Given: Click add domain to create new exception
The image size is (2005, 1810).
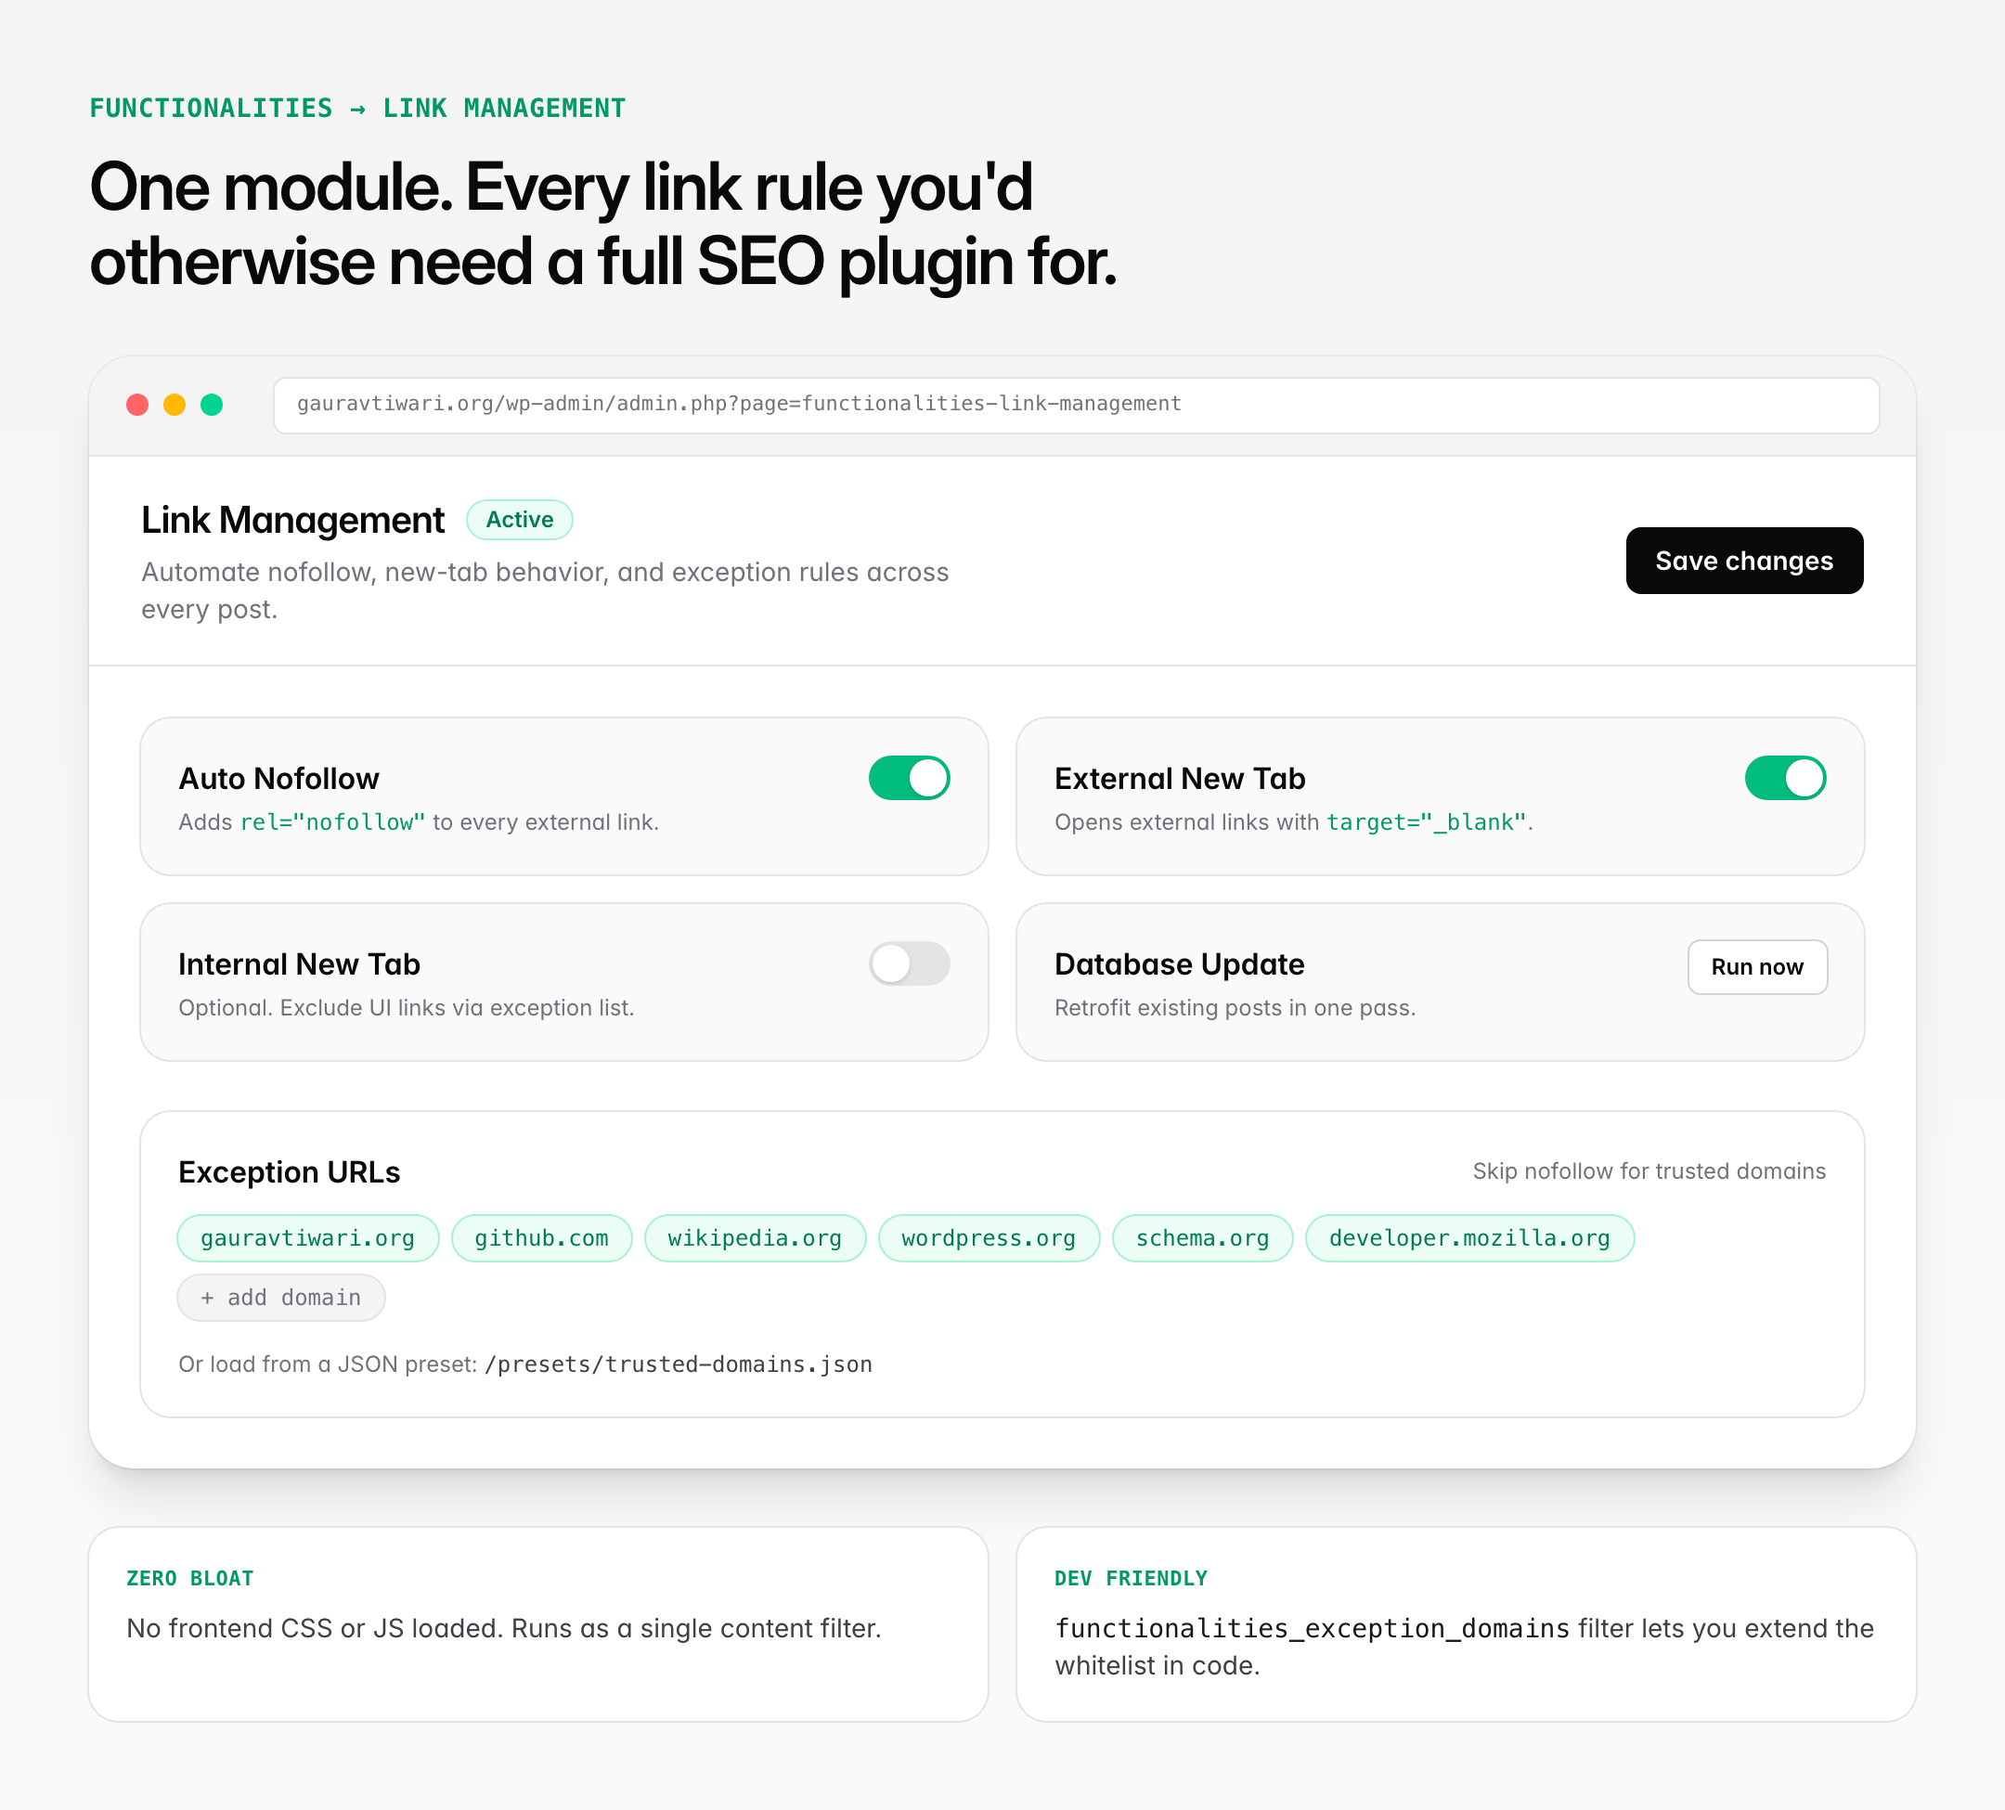Looking at the screenshot, I should [x=280, y=1297].
